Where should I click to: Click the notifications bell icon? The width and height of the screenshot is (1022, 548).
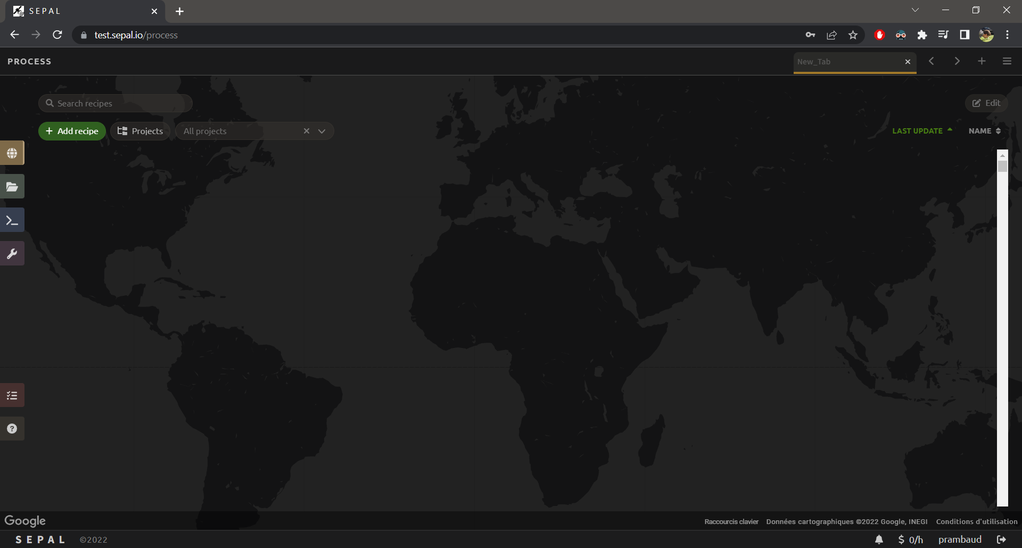pos(879,539)
